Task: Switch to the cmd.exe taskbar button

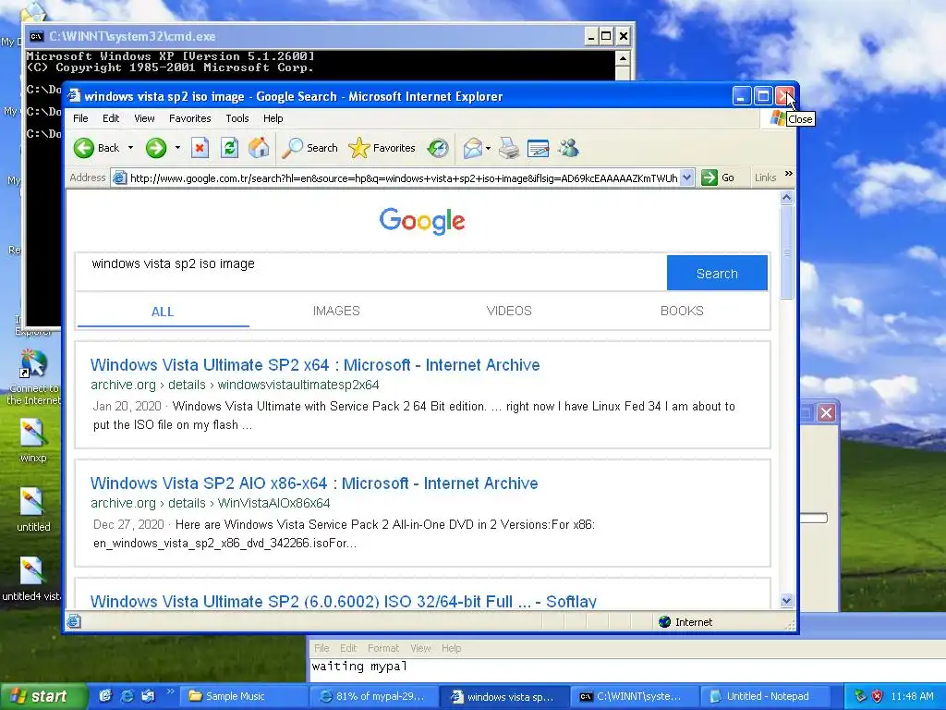Action: pos(634,696)
